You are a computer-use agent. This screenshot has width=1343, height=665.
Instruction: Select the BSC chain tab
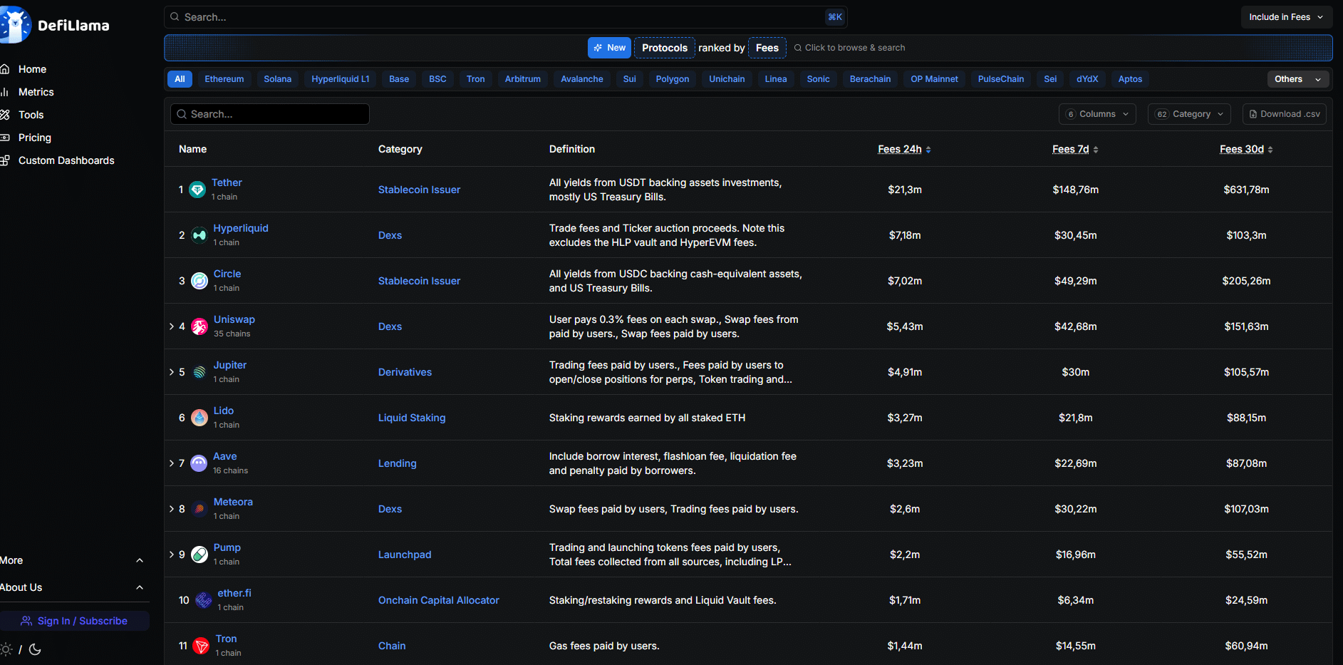(x=437, y=79)
